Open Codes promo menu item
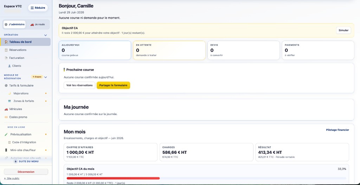This screenshot has width=360, height=185. pos(25,117)
